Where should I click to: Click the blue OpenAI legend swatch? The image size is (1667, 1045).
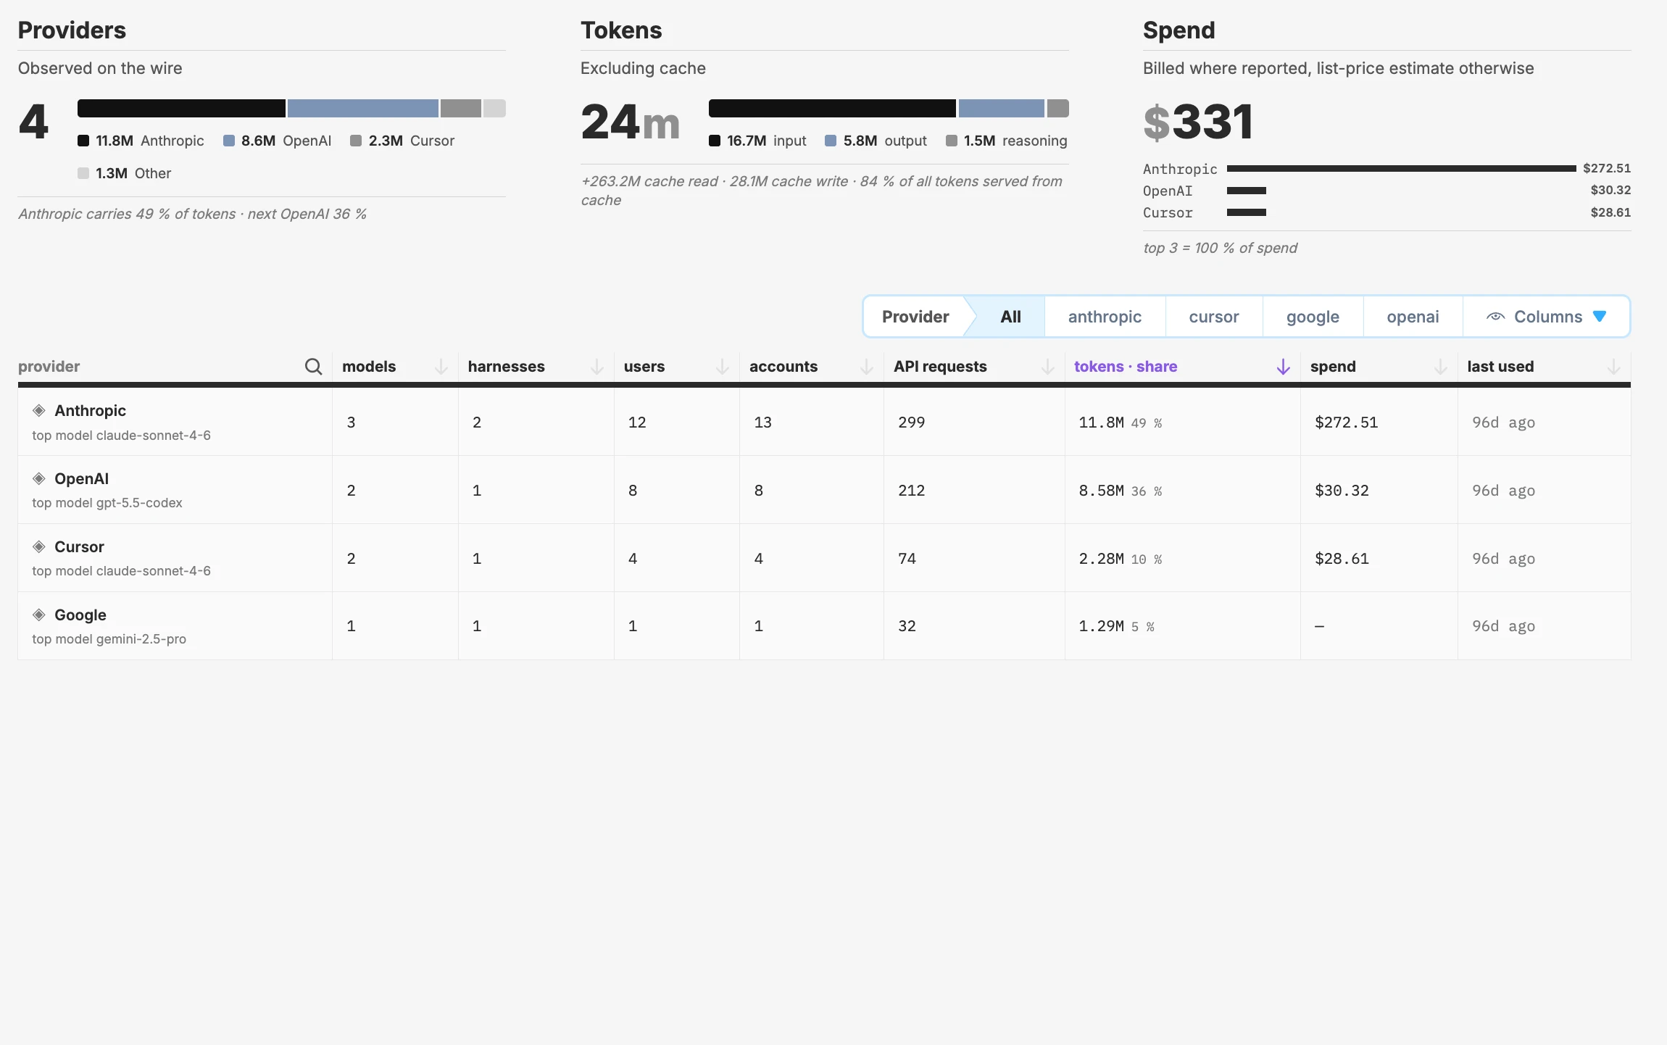pyautogui.click(x=229, y=141)
